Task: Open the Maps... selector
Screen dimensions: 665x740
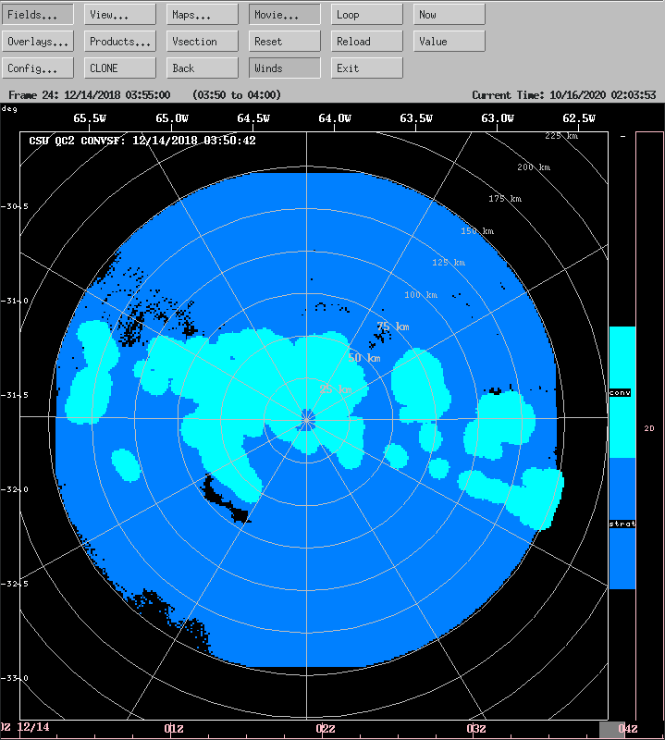Action: 203,15
